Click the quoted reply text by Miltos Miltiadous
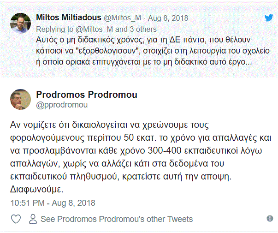The height and width of the screenshot is (233, 278). [x=153, y=51]
